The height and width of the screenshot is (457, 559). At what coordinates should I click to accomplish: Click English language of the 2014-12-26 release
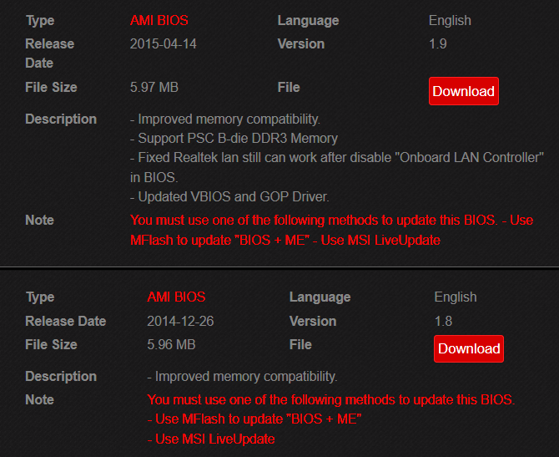[456, 297]
